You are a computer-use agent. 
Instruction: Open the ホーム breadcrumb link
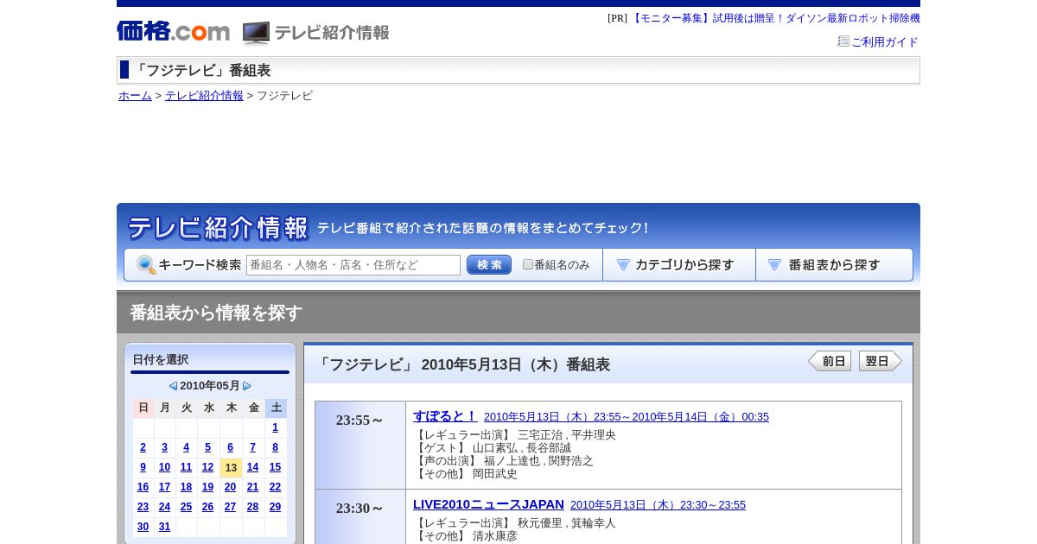pyautogui.click(x=135, y=96)
